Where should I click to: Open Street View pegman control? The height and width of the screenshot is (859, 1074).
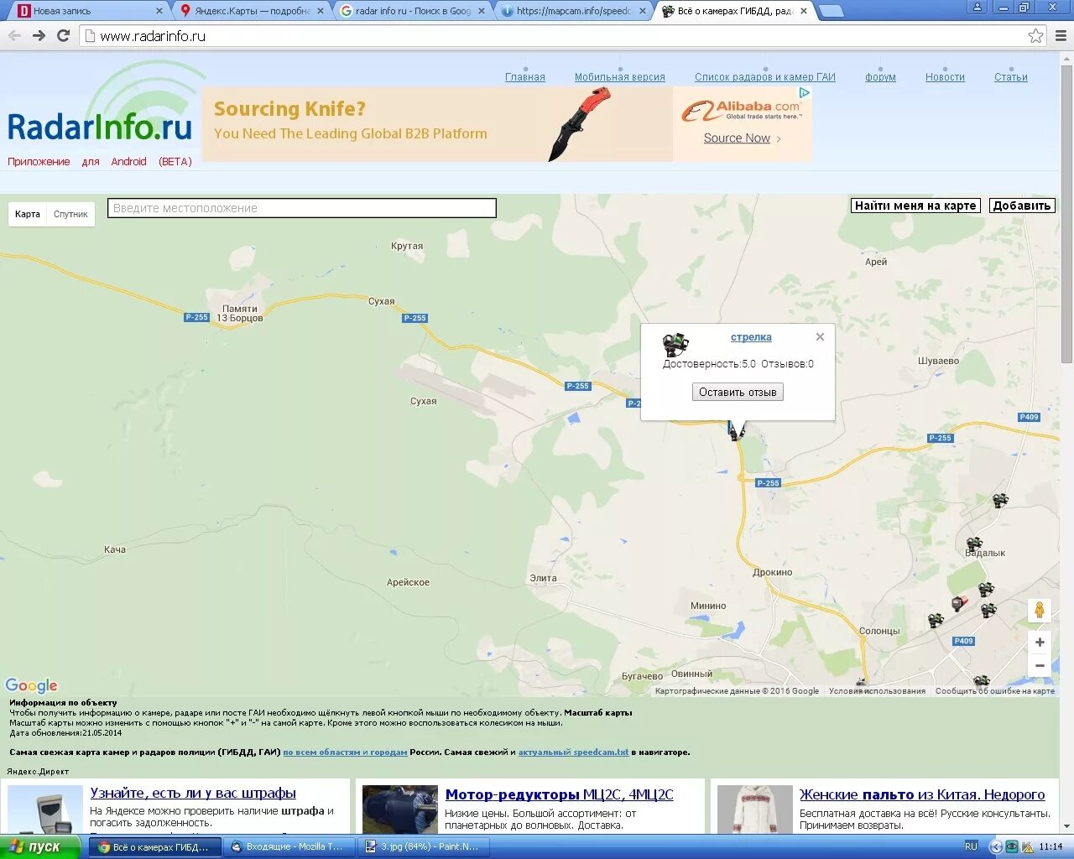click(1039, 610)
